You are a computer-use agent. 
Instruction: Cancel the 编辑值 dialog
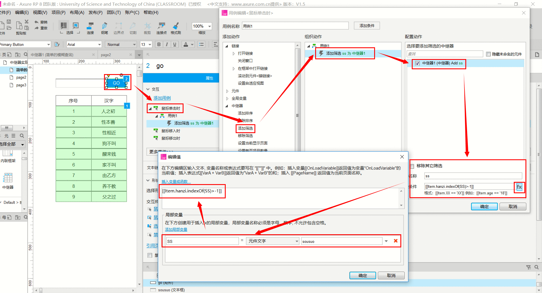[x=391, y=275]
